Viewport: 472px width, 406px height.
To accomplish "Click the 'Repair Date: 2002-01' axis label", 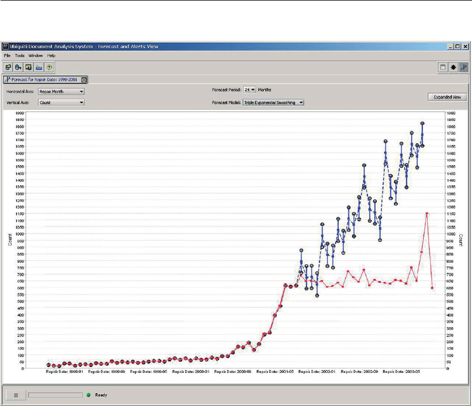I will point(317,372).
